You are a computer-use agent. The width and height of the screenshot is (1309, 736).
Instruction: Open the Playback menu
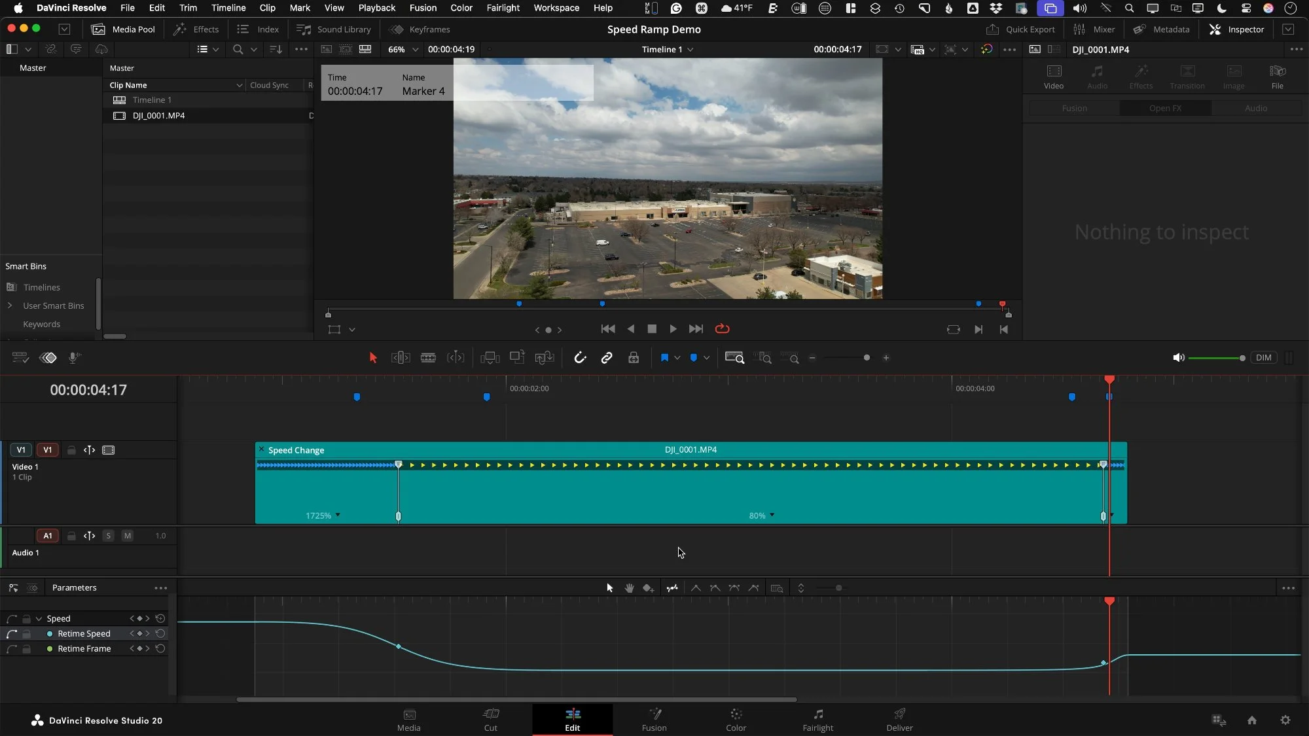376,8
